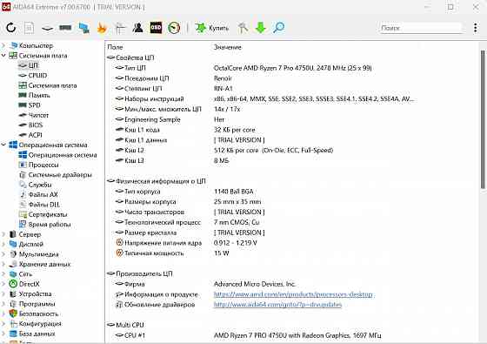Expand the Сервер node

click(3, 234)
